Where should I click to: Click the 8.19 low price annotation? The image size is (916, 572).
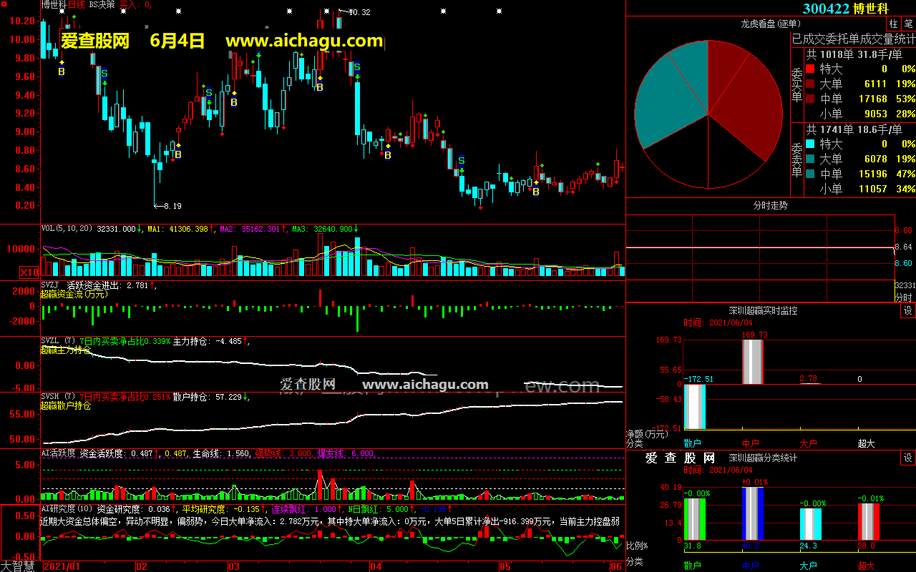(172, 206)
